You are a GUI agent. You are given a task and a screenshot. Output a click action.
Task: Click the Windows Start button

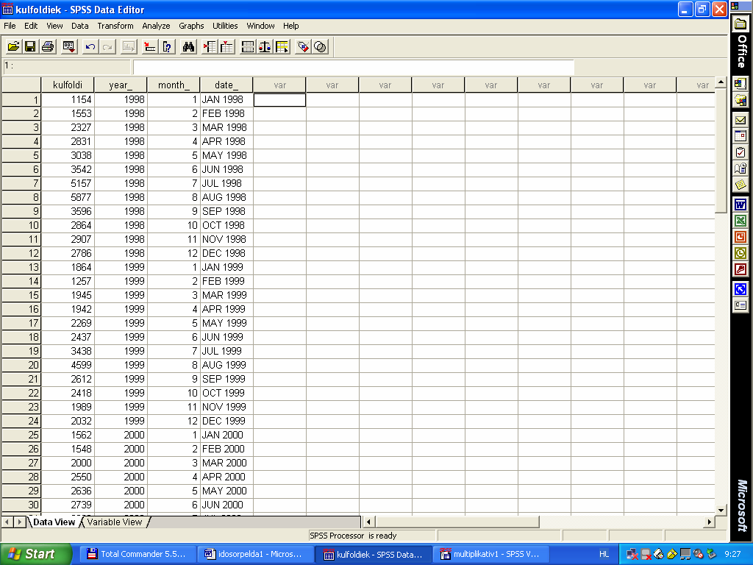36,554
